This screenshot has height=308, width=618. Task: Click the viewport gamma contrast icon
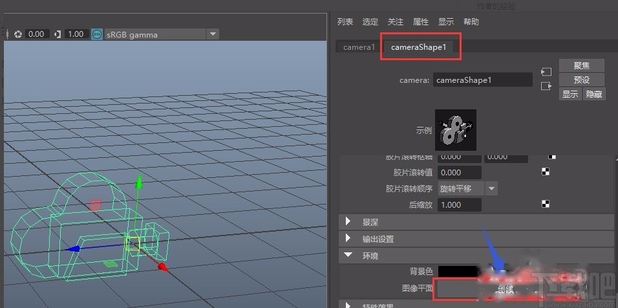pyautogui.click(x=58, y=34)
